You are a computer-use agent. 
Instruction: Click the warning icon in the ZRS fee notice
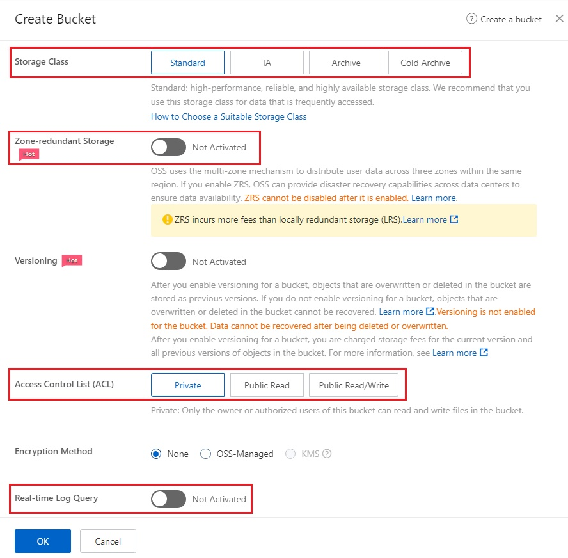point(166,219)
